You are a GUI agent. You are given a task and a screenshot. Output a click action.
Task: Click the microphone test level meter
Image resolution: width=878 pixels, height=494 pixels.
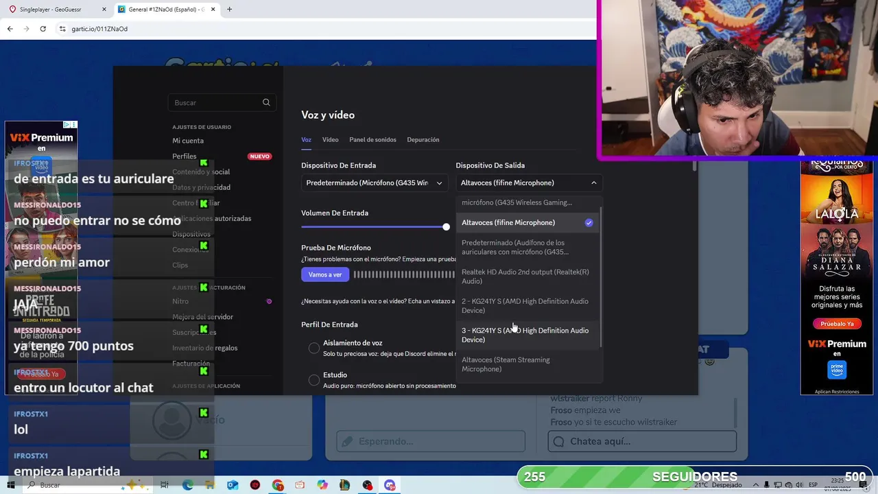tap(404, 274)
